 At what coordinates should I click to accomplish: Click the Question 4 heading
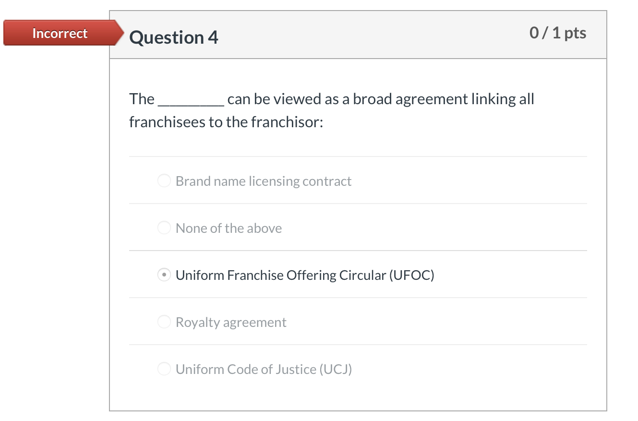(x=174, y=37)
